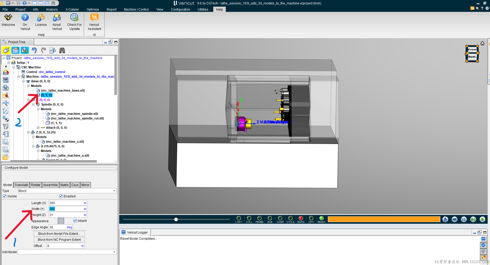The height and width of the screenshot is (265, 490).
Task: Click the tooling icon in left sidebar
Action: (x=6, y=126)
